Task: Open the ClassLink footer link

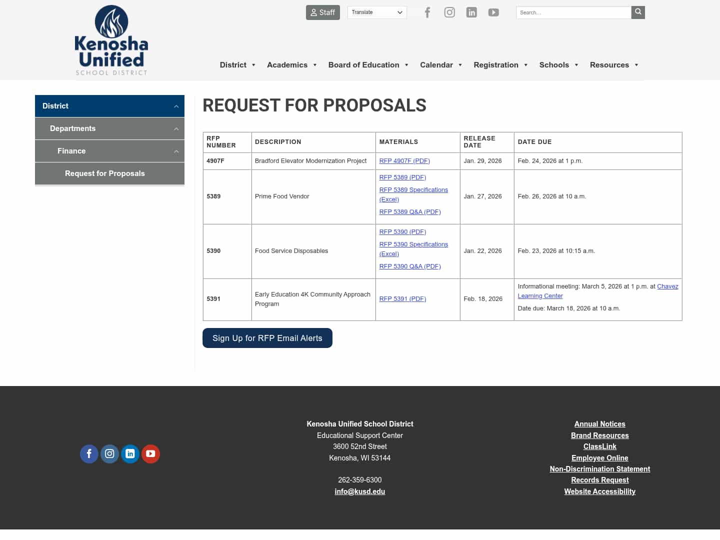Action: click(600, 446)
